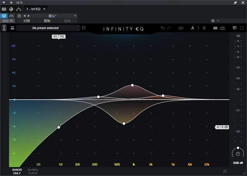The height and width of the screenshot is (176, 247).
Task: Open 'No preset selected' preset selector
Action: click(46, 28)
